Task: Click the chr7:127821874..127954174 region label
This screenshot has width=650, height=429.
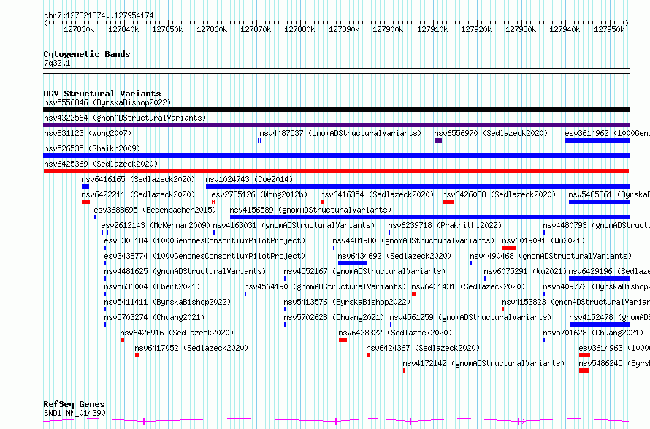Action: [99, 15]
